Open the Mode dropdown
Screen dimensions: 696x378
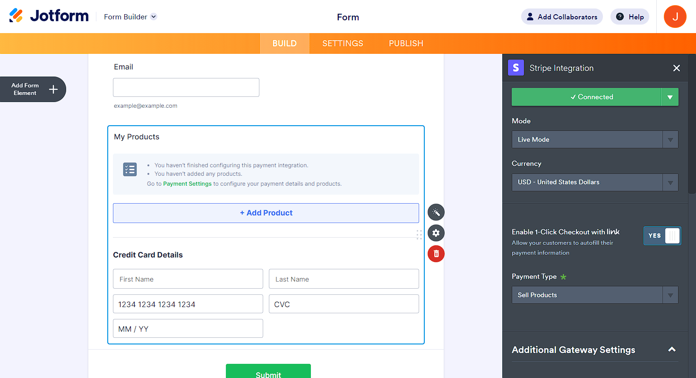point(595,139)
